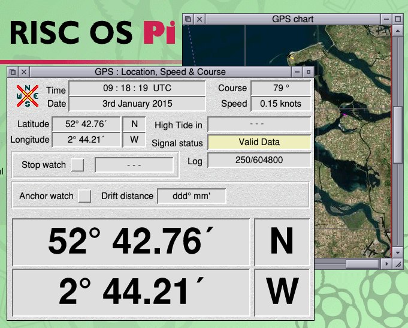Click the Drift distance field ddd° mm'
The width and height of the screenshot is (408, 328).
pyautogui.click(x=192, y=196)
